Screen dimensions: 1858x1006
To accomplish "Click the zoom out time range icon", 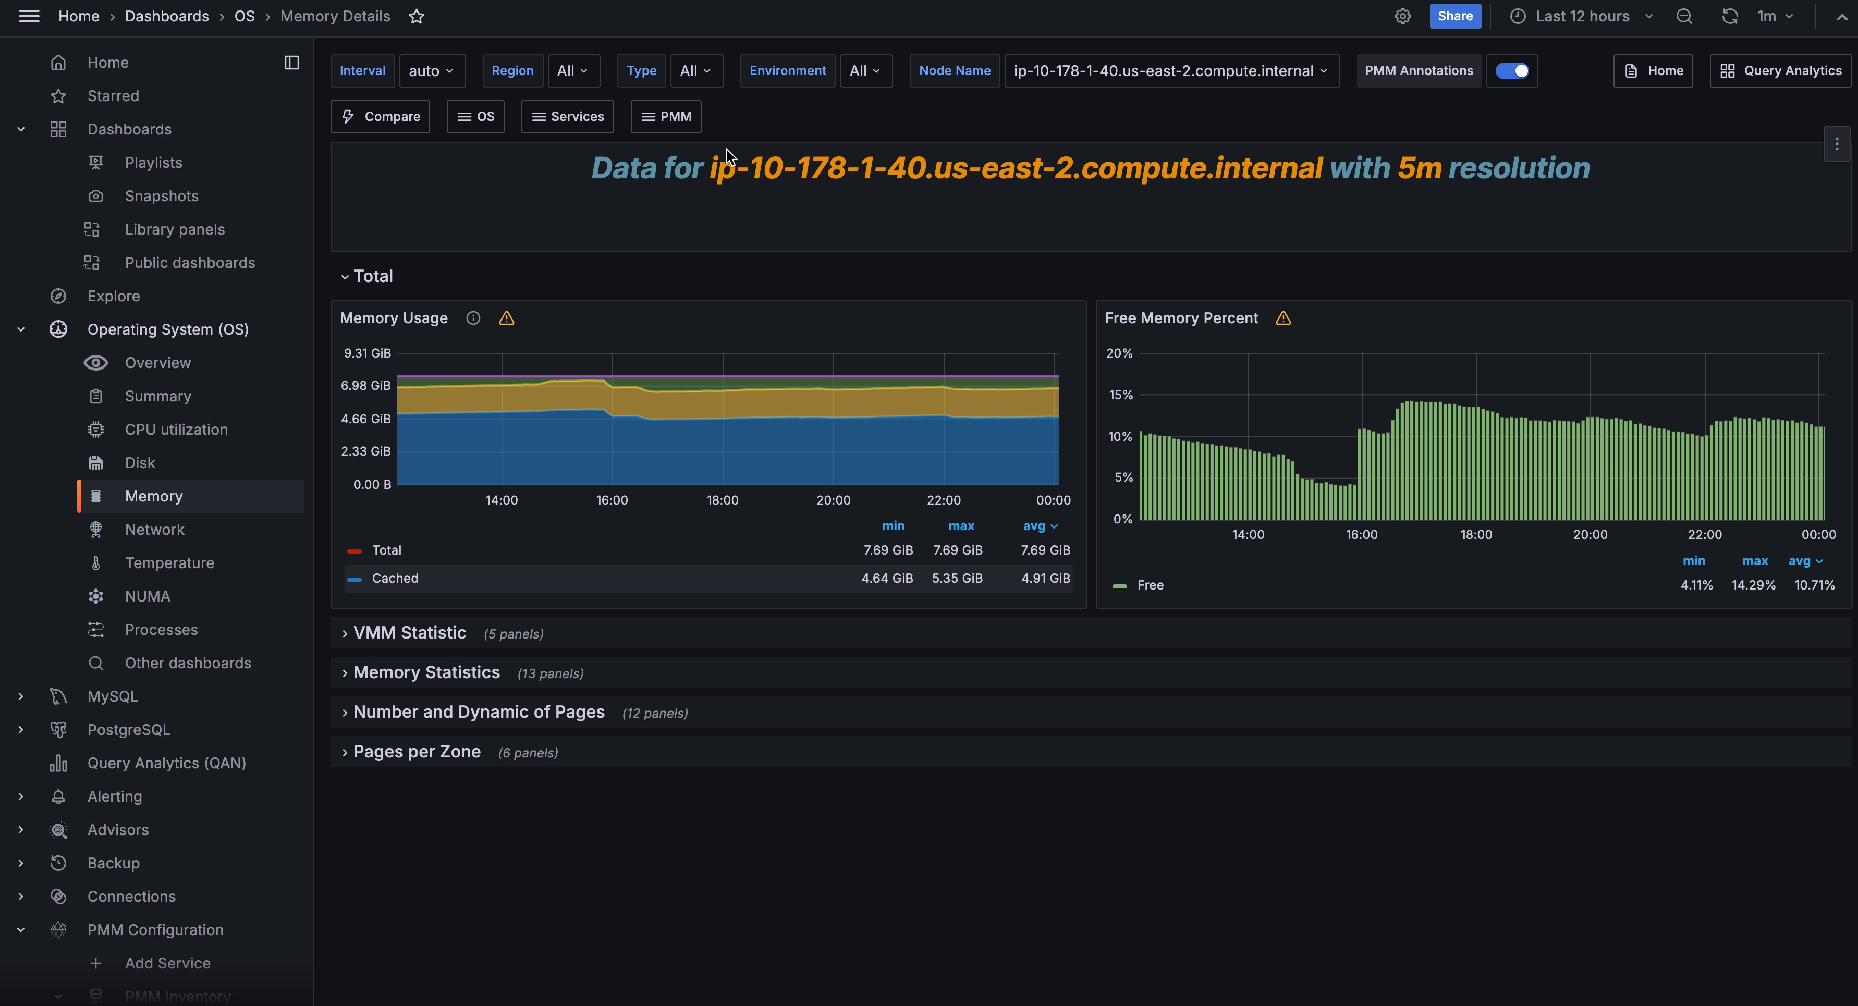I will pos(1684,17).
